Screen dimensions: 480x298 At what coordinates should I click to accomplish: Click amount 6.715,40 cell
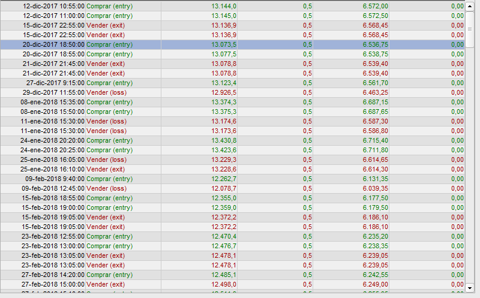376,140
